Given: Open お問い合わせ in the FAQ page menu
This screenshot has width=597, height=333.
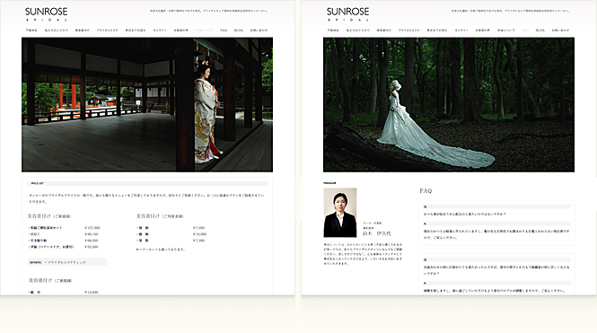Looking at the screenshot, I should pyautogui.click(x=560, y=30).
